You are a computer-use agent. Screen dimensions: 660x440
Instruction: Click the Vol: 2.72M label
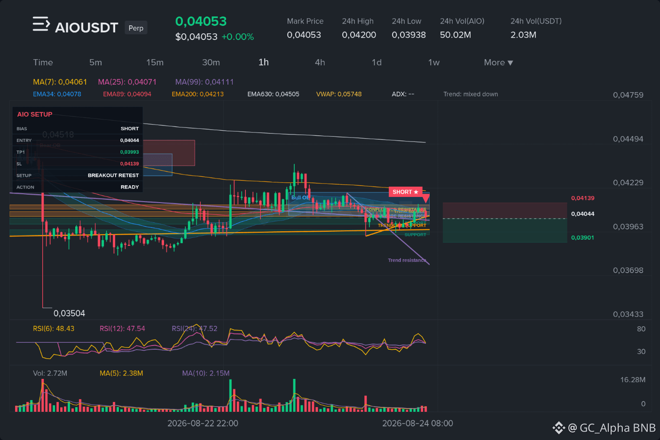click(x=50, y=373)
